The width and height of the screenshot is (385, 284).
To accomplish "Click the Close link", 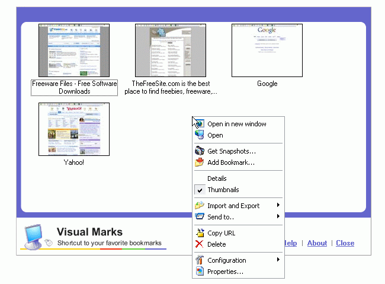I will tap(345, 243).
